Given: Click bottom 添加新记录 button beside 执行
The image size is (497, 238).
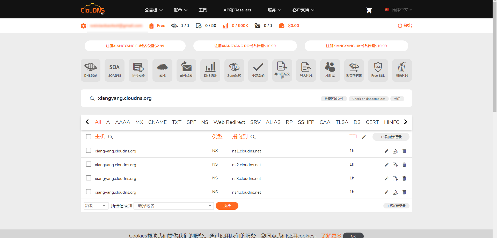Looking at the screenshot, I should pos(396,206).
